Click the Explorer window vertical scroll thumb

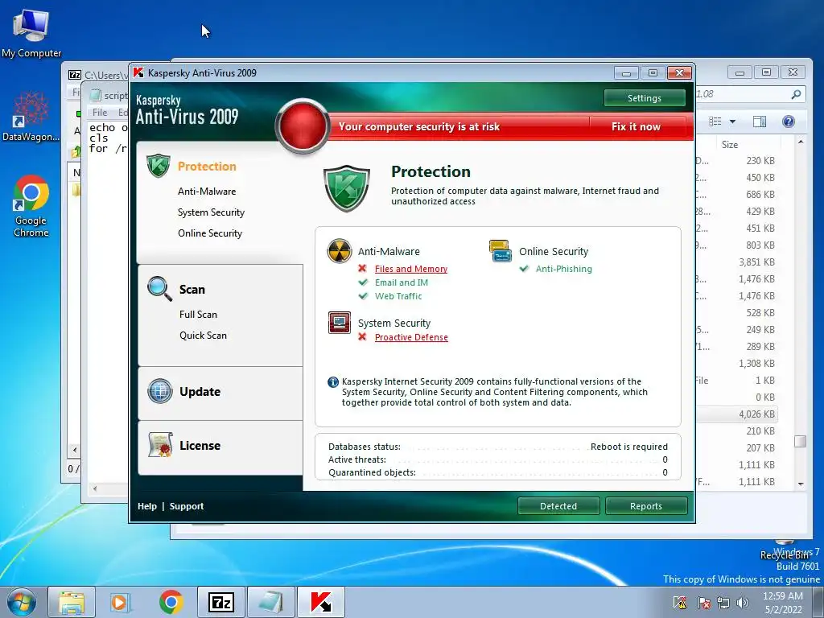point(801,441)
